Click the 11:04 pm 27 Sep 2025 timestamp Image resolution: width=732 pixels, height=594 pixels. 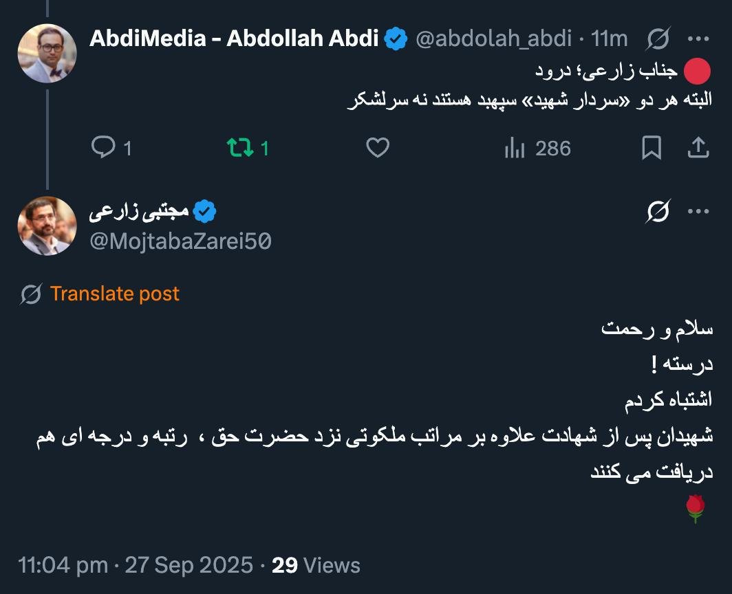pos(136,565)
